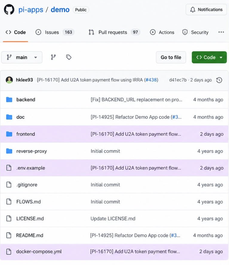Click the FLOWS.md row Initial commit message
229x265 pixels.
pos(105,201)
